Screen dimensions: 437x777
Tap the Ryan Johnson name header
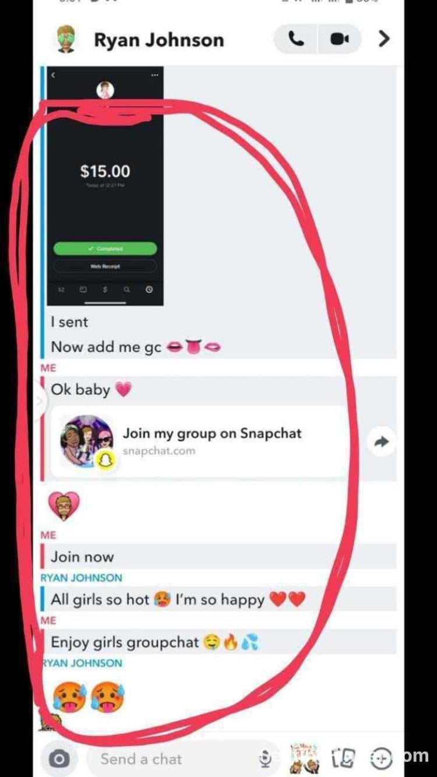[x=158, y=40]
